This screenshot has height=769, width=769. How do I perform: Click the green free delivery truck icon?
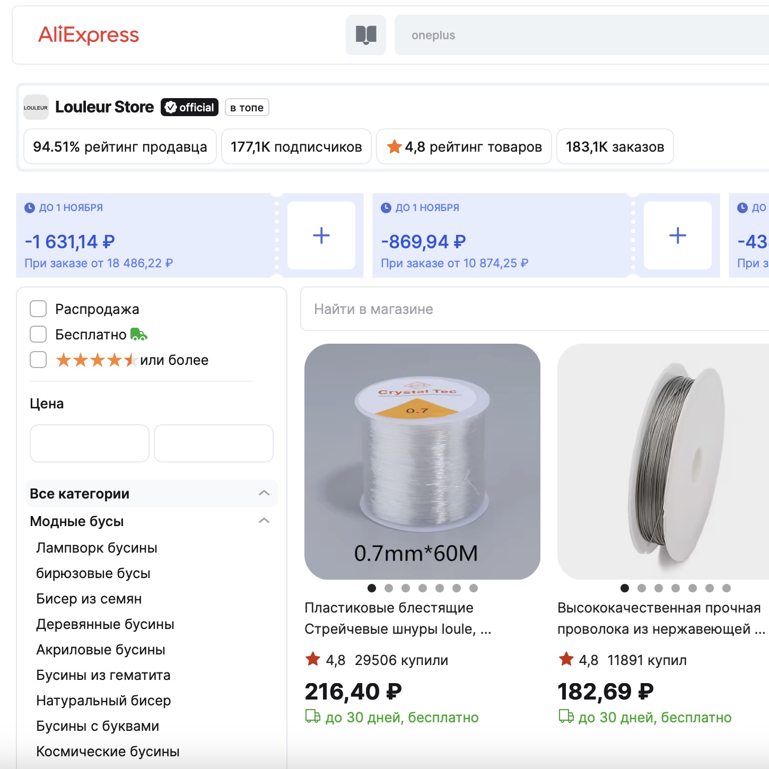point(138,335)
